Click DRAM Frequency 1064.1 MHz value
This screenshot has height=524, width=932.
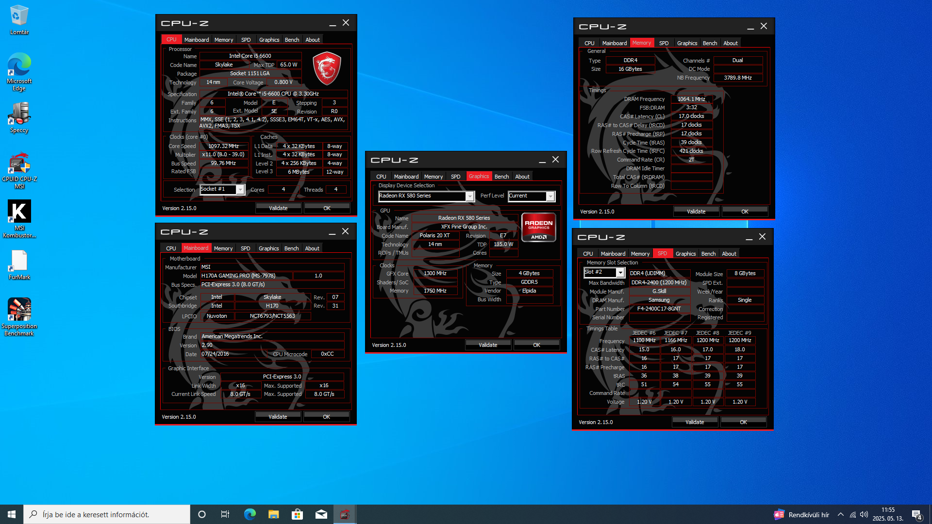click(691, 99)
